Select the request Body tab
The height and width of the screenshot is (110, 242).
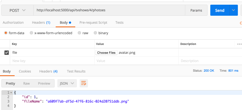(x=65, y=23)
